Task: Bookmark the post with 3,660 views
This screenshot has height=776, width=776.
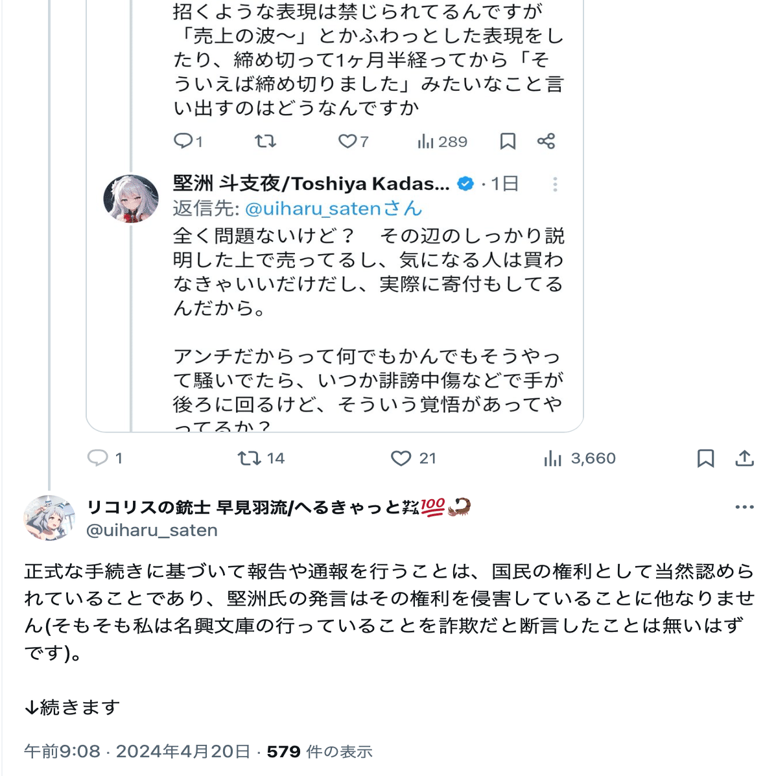Action: pyautogui.click(x=705, y=458)
